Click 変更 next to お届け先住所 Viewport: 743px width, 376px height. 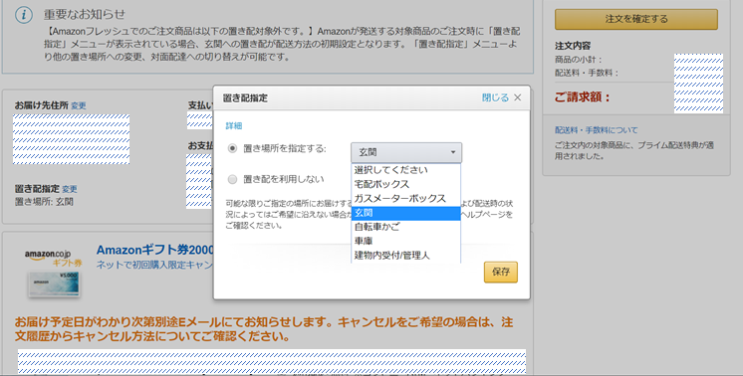[x=79, y=105]
